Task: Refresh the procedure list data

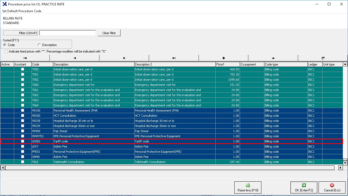Action: tap(323, 58)
